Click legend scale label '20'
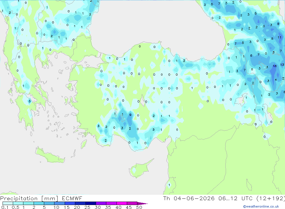Image resolution: width=285 pixels, height=209 pixels. [77, 207]
